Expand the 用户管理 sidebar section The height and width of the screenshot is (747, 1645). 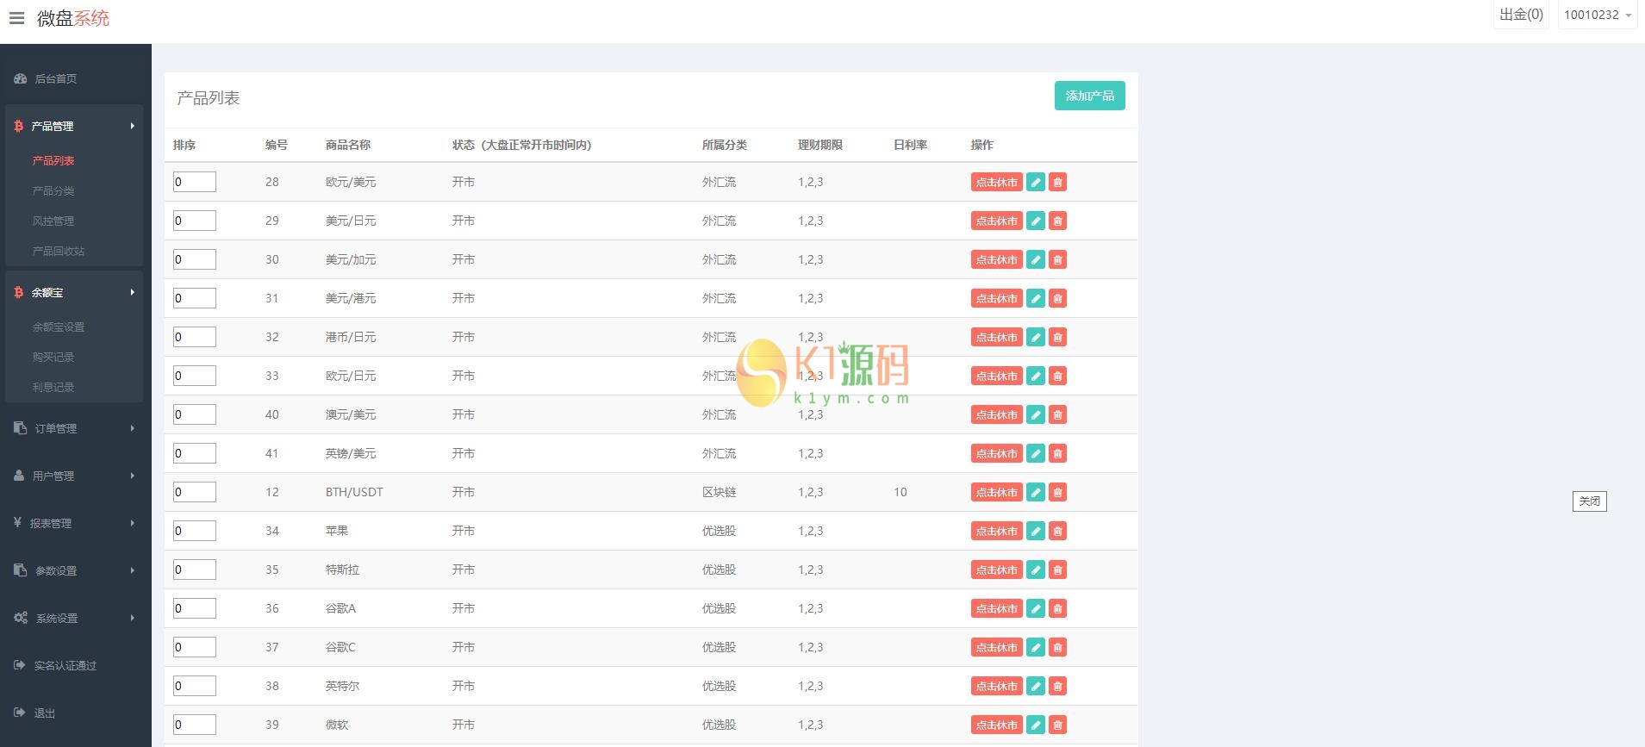74,476
